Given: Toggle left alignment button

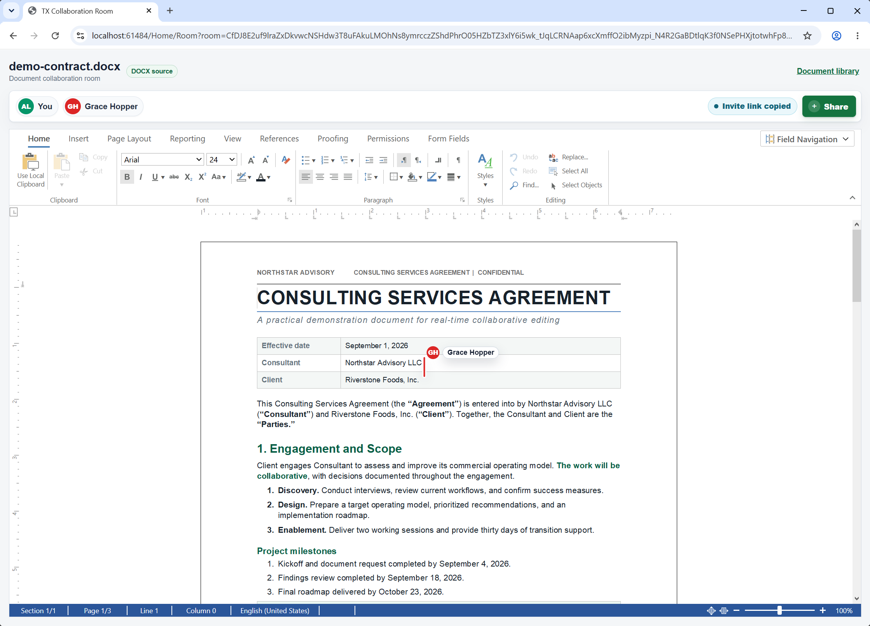Looking at the screenshot, I should 306,177.
